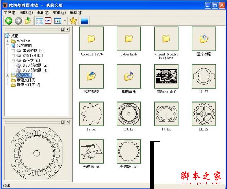This screenshot has width=227, height=189.
Task: Click the gray Forward arrow button
Action: [18, 21]
